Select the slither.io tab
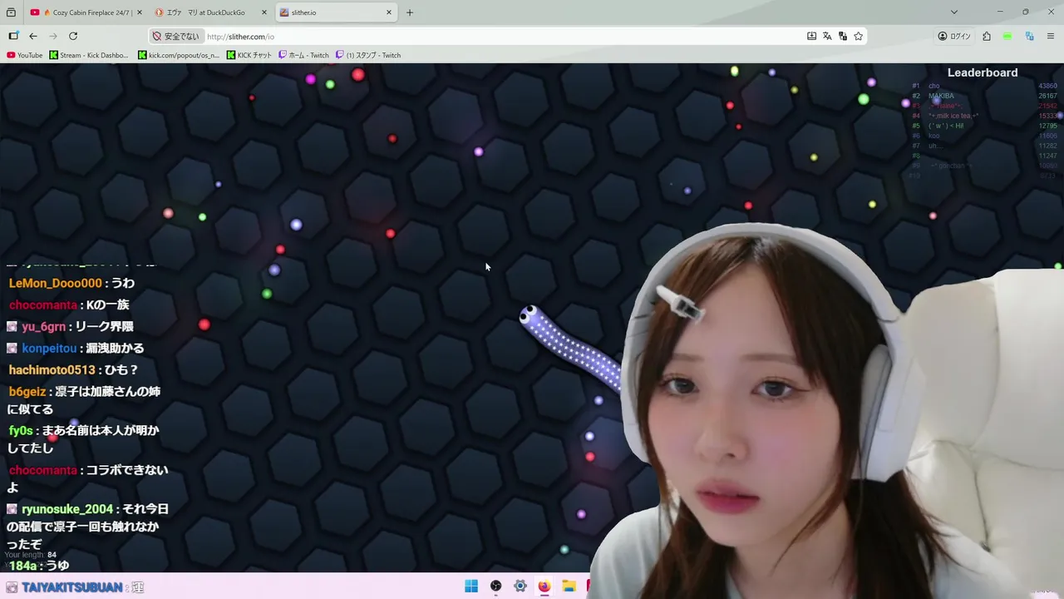 tap(335, 12)
